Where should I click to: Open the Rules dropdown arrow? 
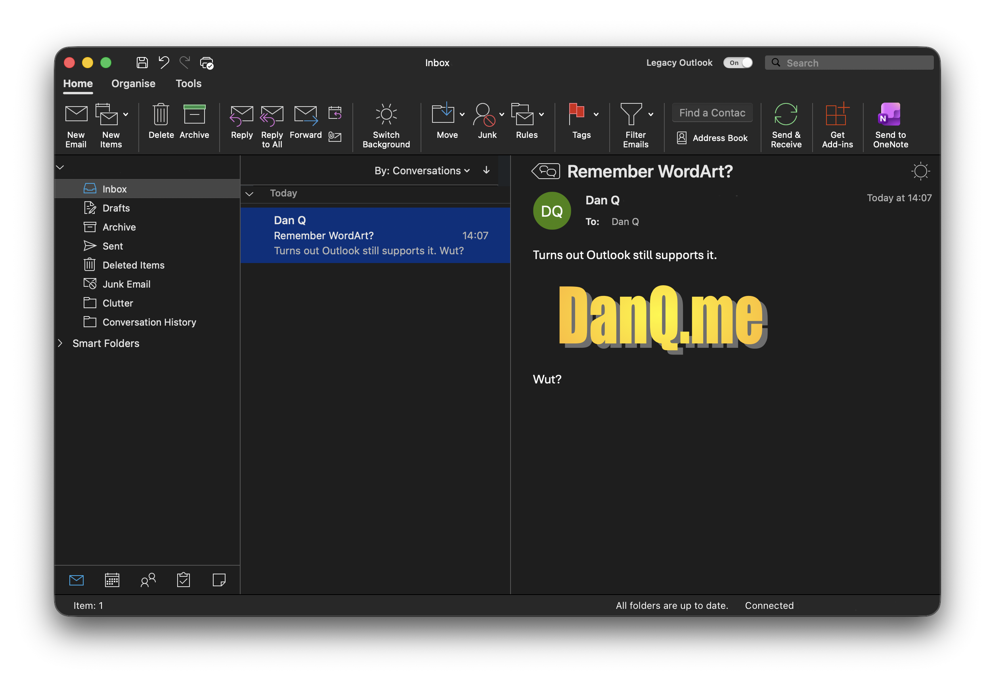[x=542, y=114]
